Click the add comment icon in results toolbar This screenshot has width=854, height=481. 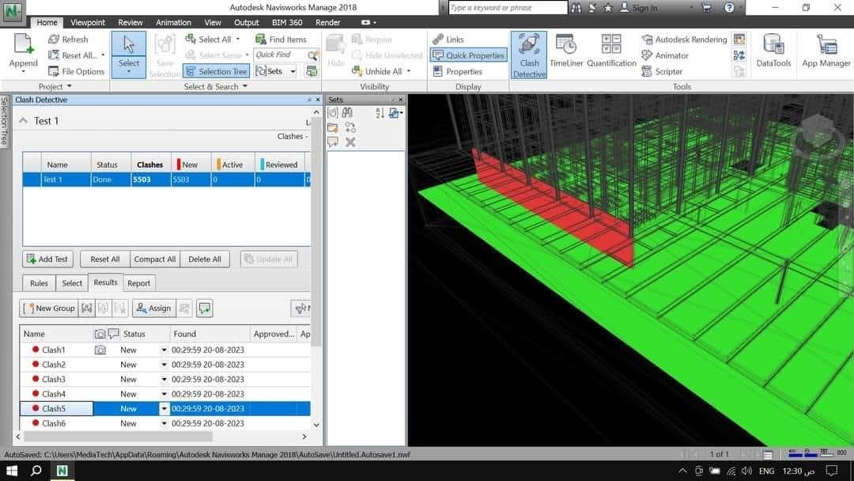[204, 309]
